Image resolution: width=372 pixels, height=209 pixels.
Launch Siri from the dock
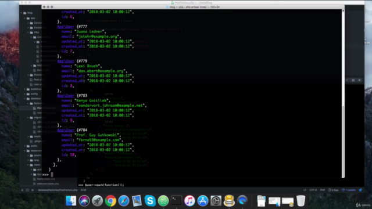coord(84,201)
